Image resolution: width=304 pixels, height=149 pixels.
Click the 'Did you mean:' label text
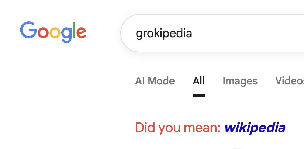(178, 128)
